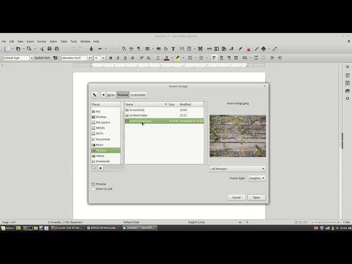Click the screenshots path breadcrumb button
The width and height of the screenshot is (352, 264).
(x=138, y=95)
